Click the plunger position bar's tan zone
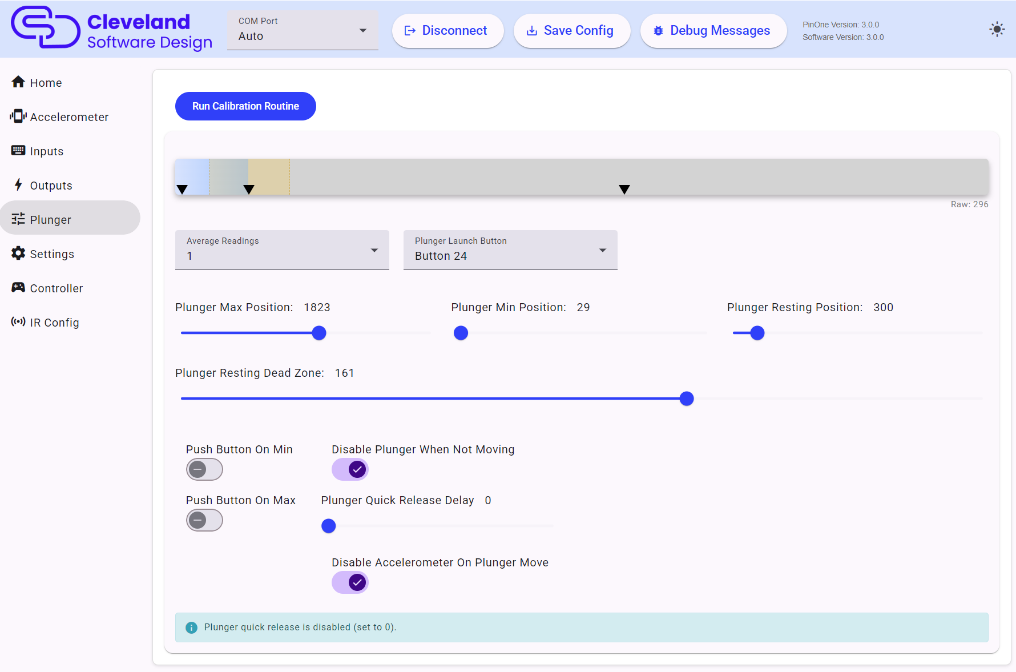 (269, 176)
